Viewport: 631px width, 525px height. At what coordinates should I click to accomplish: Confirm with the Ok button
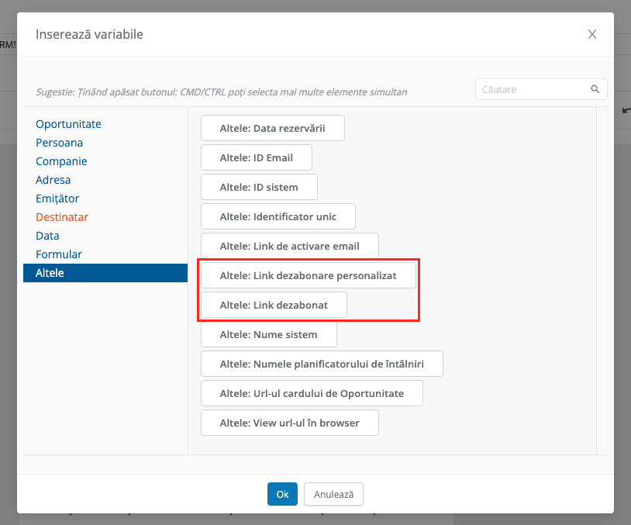click(282, 494)
